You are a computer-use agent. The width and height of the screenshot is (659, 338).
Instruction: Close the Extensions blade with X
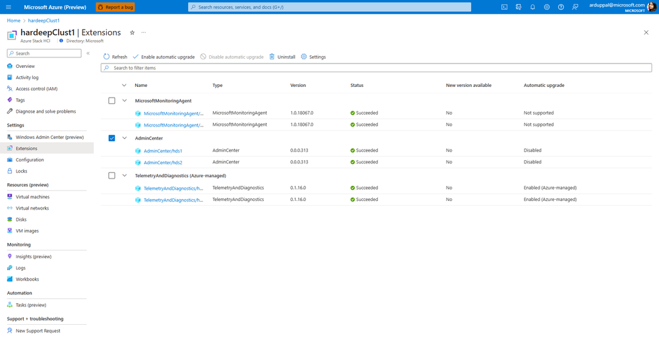tap(646, 32)
